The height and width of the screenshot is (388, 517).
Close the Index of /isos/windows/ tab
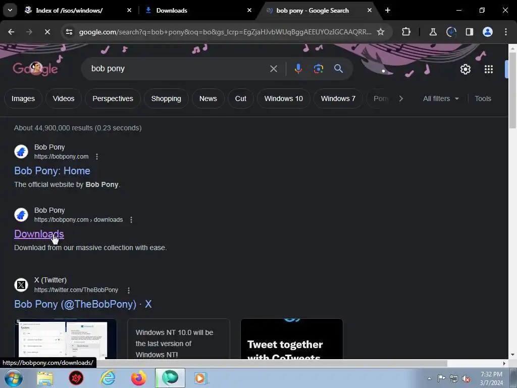point(129,10)
